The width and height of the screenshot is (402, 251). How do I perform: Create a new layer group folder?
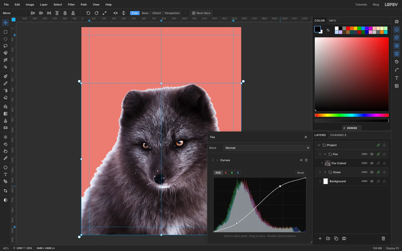pyautogui.click(x=328, y=238)
